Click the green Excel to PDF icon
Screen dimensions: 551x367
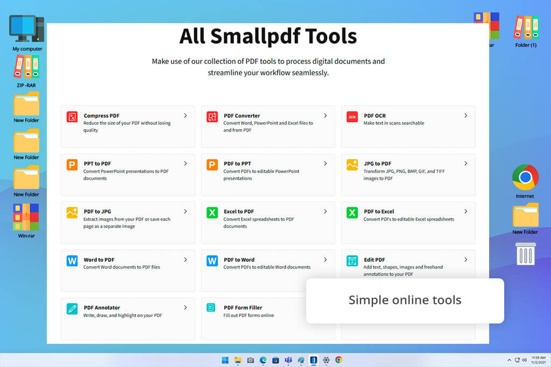[212, 213]
